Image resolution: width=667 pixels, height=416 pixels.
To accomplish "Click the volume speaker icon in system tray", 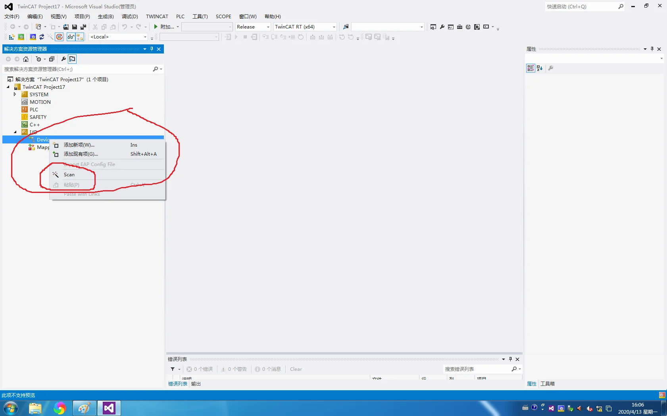I will point(580,408).
